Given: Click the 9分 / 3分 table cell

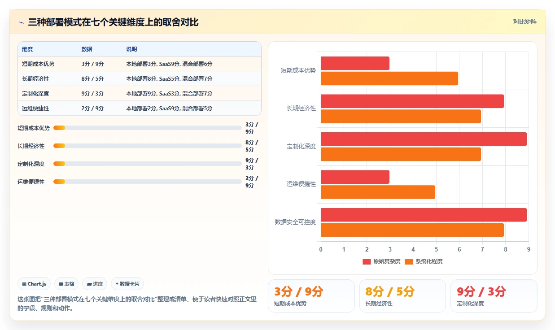Looking at the screenshot, I should coord(92,94).
